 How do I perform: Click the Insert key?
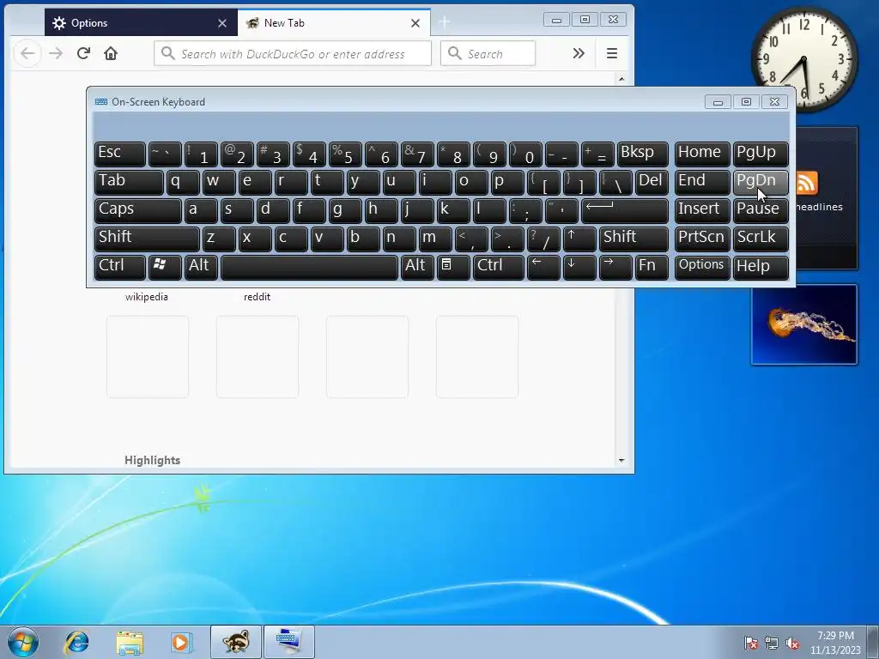(x=702, y=210)
